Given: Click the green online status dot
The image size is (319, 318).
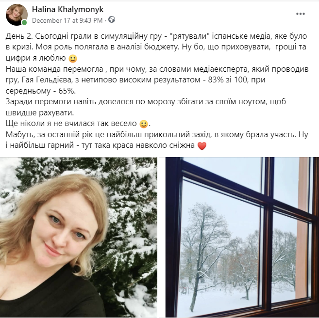Looking at the screenshot, I should pos(24,22).
